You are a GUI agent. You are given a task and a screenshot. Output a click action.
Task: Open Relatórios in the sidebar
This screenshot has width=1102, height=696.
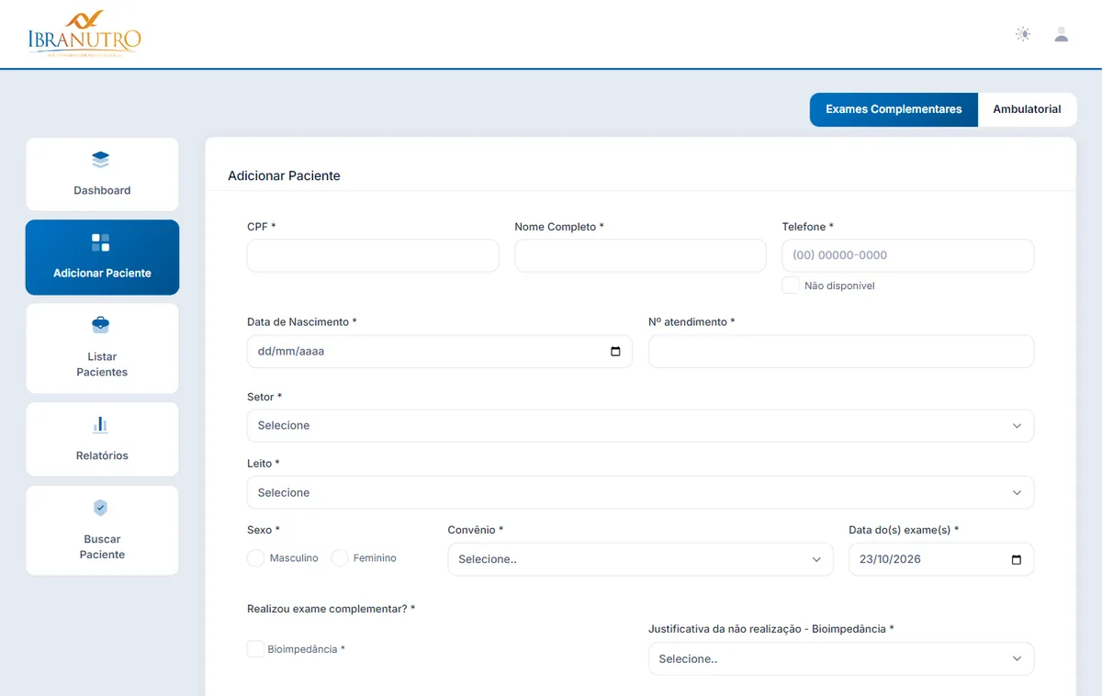[102, 439]
